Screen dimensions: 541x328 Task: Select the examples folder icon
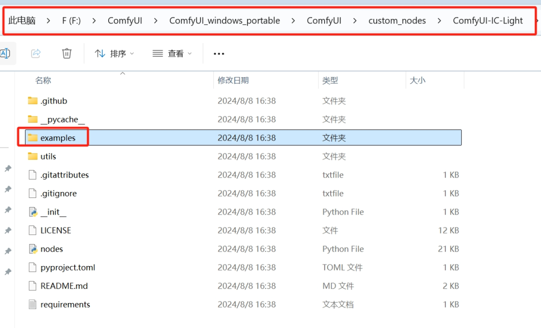[33, 138]
